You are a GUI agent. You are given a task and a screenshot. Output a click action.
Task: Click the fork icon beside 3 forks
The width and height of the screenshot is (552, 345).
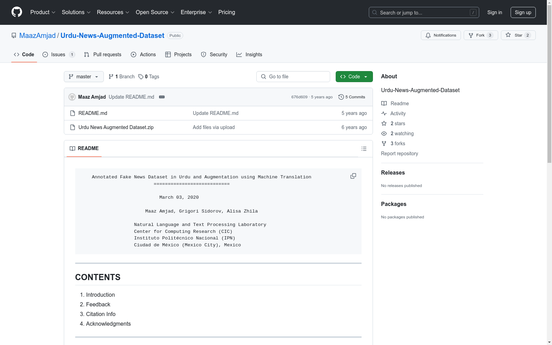pos(384,144)
